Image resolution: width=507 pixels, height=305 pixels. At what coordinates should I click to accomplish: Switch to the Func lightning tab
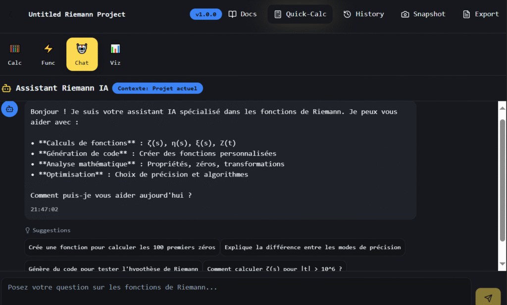pyautogui.click(x=48, y=54)
